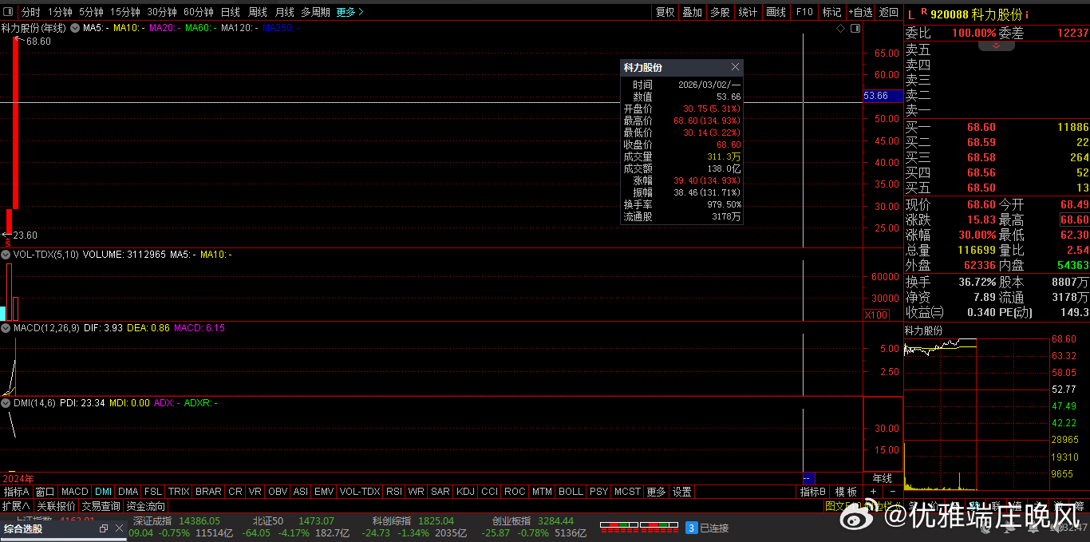The width and height of the screenshot is (1090, 542).
Task: Switch to 30分钟 period
Action: point(162,12)
